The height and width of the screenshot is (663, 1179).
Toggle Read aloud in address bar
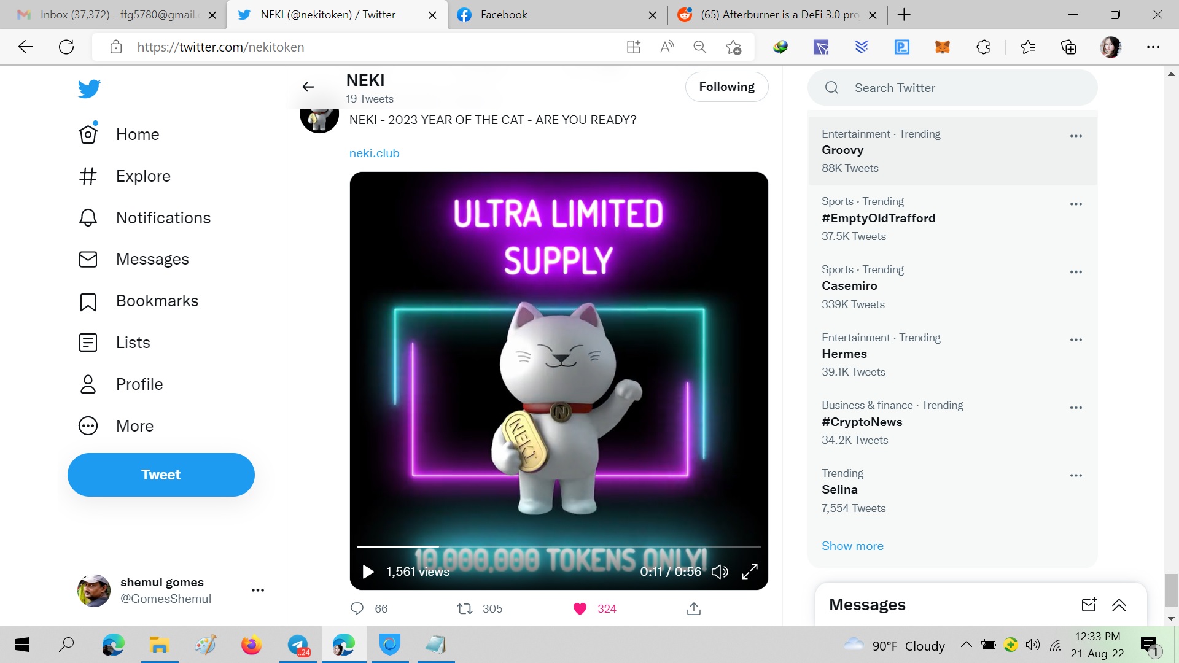coord(667,47)
